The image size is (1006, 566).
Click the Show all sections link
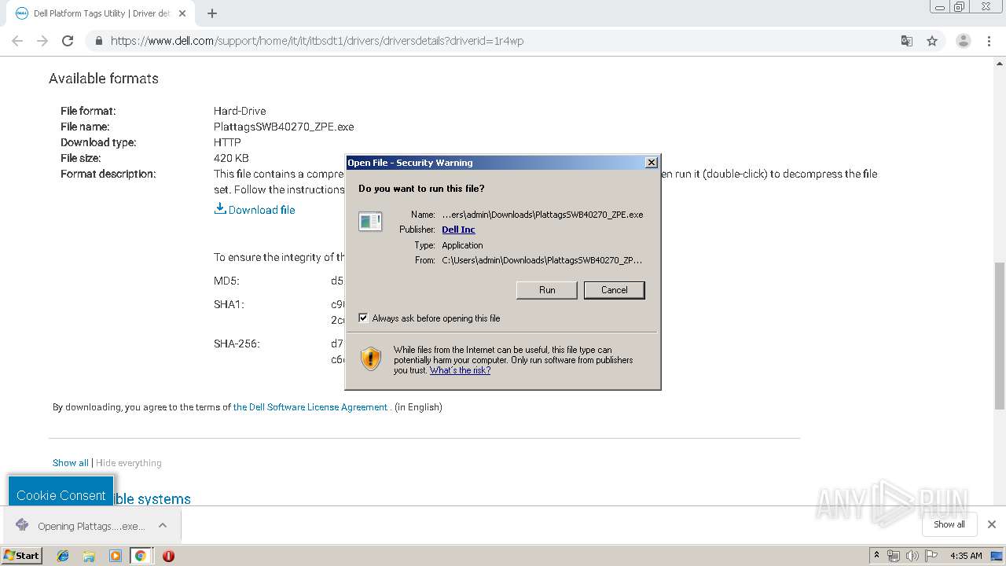[70, 463]
